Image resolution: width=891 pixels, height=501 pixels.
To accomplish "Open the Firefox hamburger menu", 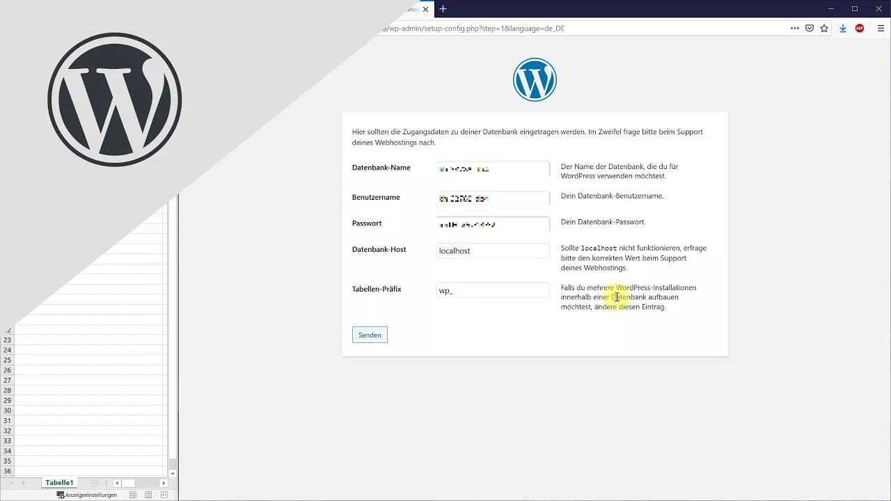I will tap(881, 28).
